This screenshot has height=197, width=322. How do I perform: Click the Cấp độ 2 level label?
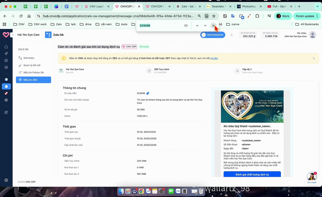tap(247, 69)
